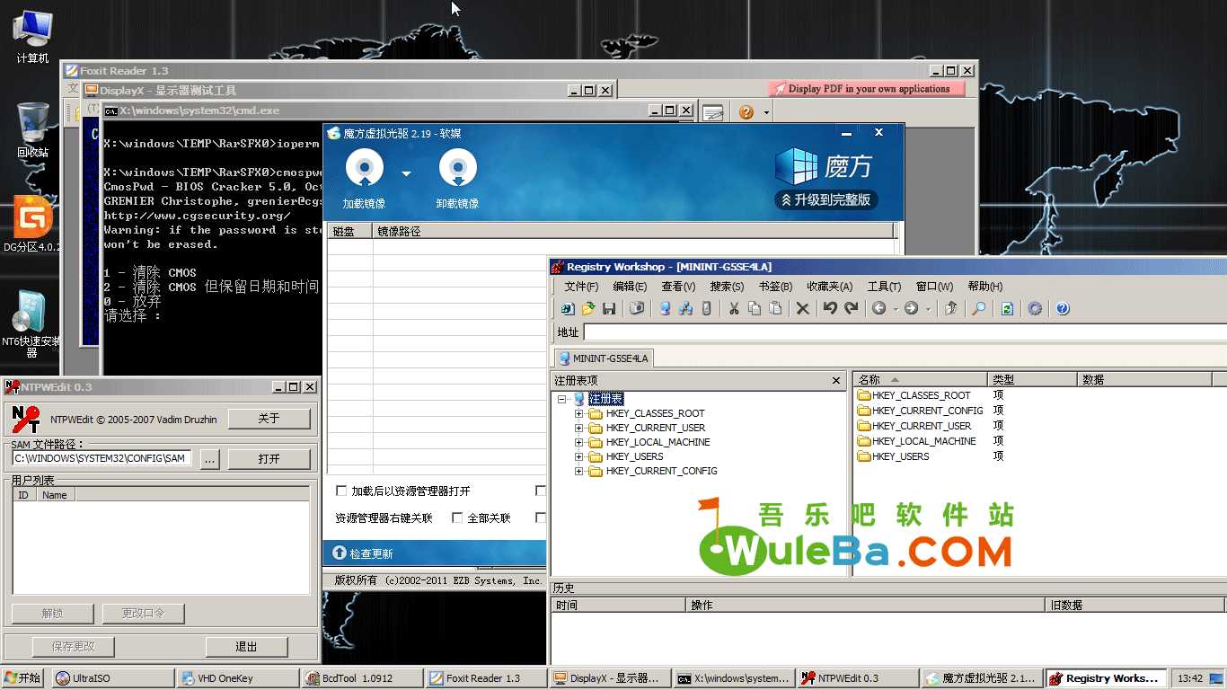Open the 查看(V) menu
The height and width of the screenshot is (690, 1227).
[678, 287]
